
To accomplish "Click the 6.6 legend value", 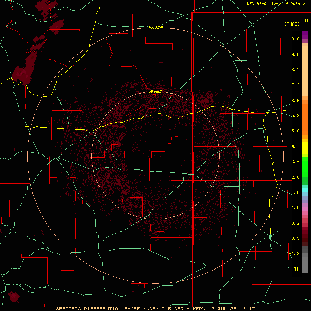I will [295, 100].
